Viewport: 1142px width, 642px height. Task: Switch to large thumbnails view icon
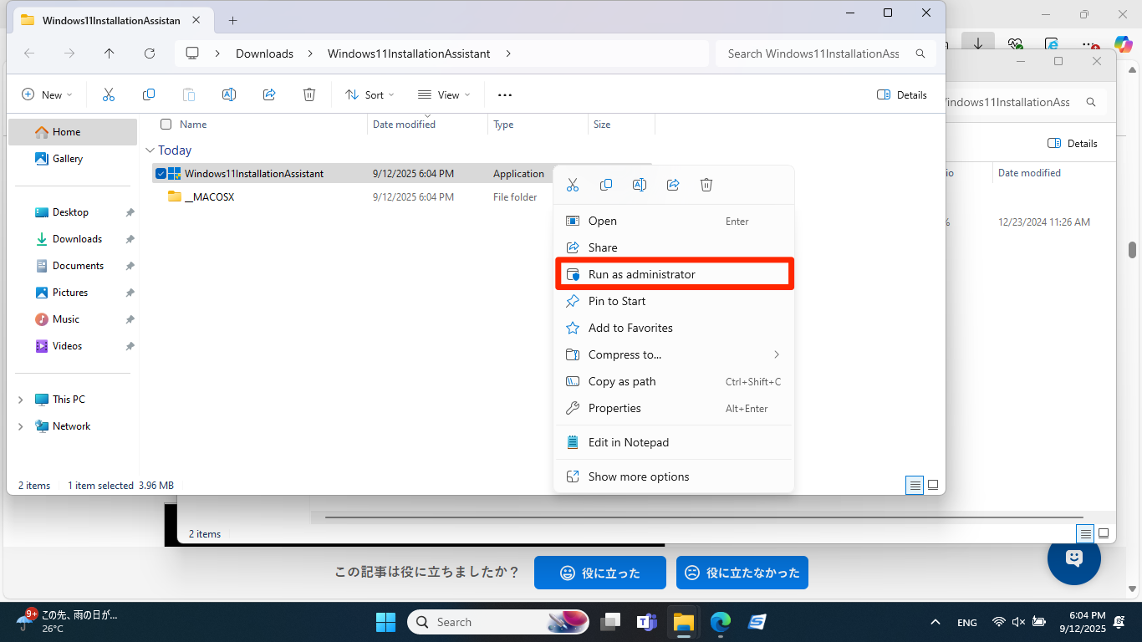tap(933, 485)
